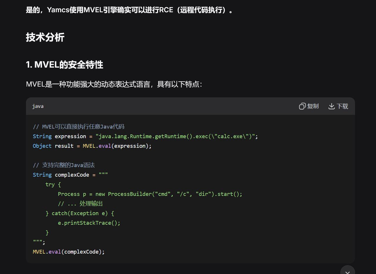This screenshot has width=376, height=274.
Task: Click the comment "MVEL可以直接执行任意Java代码"
Action: pos(78,127)
